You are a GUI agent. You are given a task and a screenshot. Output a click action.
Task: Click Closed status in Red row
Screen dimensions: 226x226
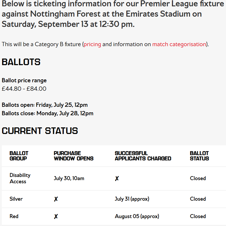coord(198,216)
